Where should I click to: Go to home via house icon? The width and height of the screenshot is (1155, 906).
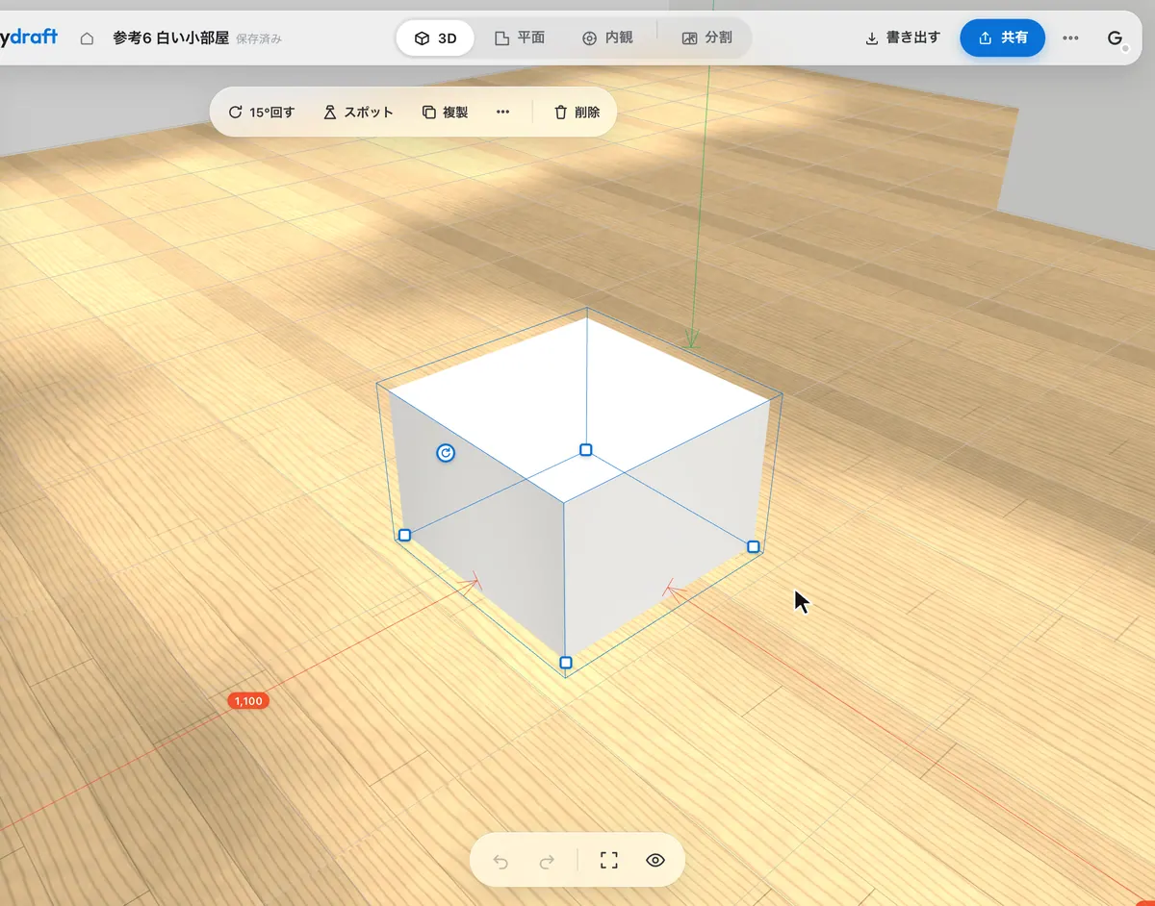(x=87, y=38)
